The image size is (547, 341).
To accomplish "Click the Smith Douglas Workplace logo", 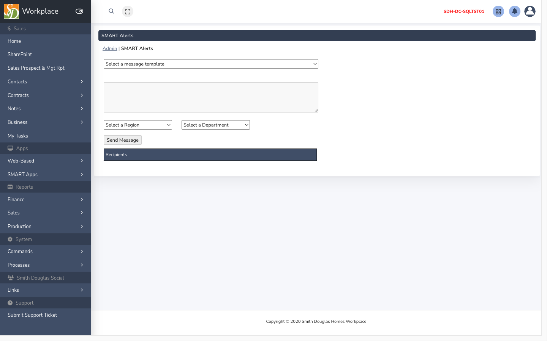I will [11, 11].
